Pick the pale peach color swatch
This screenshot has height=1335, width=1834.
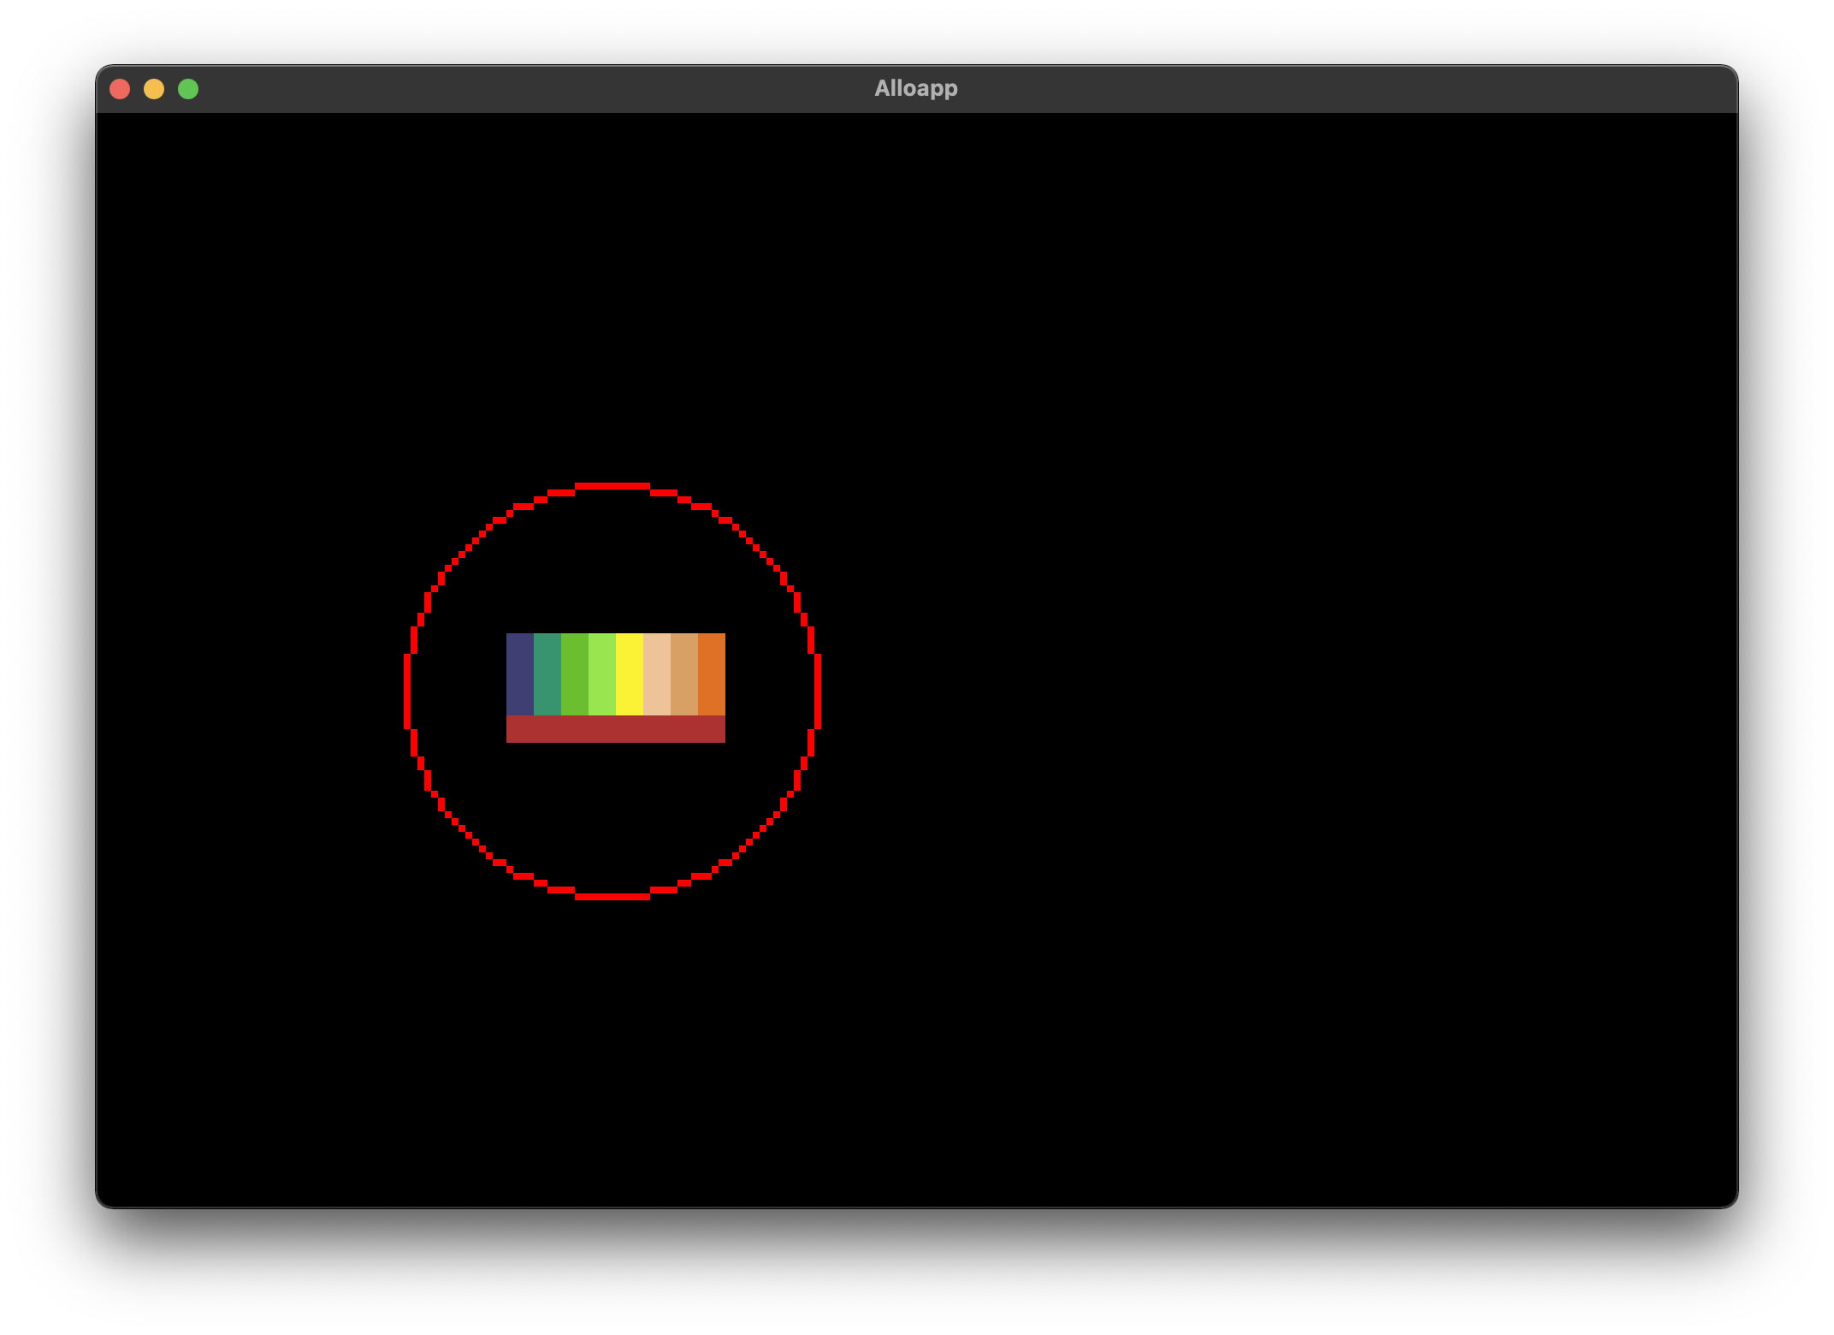(x=657, y=674)
